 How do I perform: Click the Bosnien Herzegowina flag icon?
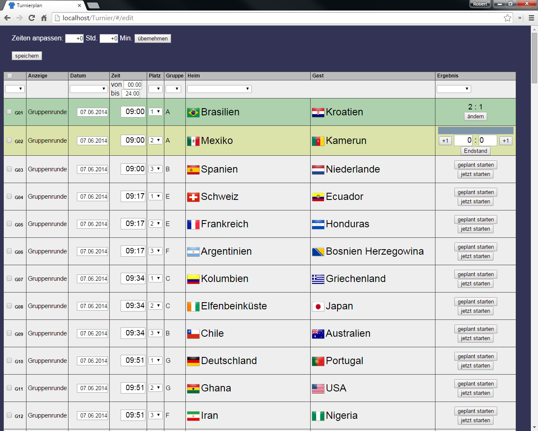point(318,252)
